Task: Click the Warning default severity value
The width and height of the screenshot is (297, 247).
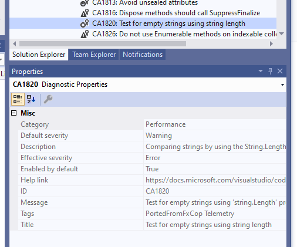Action: [x=215, y=136]
